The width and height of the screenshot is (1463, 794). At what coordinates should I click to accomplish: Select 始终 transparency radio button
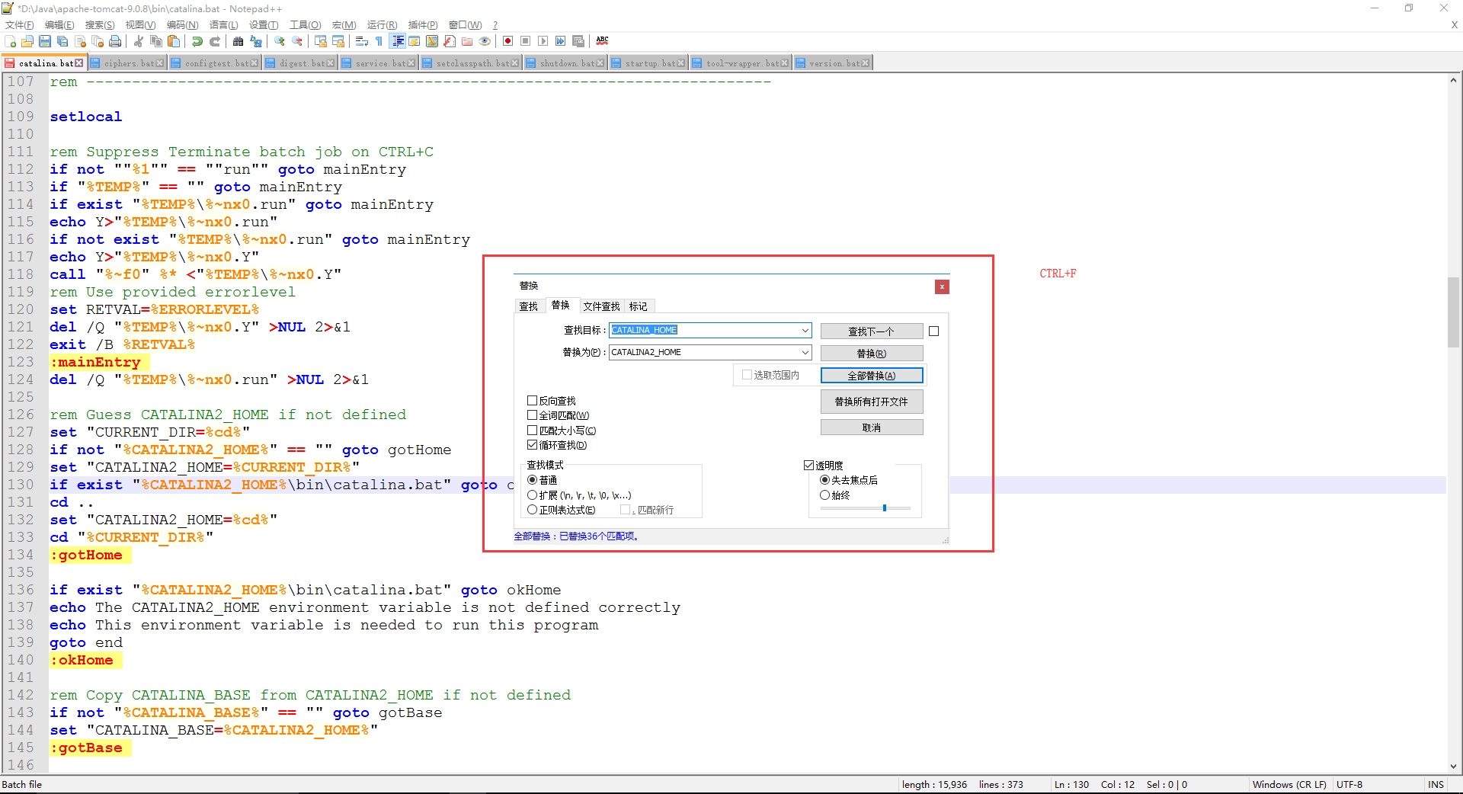tap(824, 495)
